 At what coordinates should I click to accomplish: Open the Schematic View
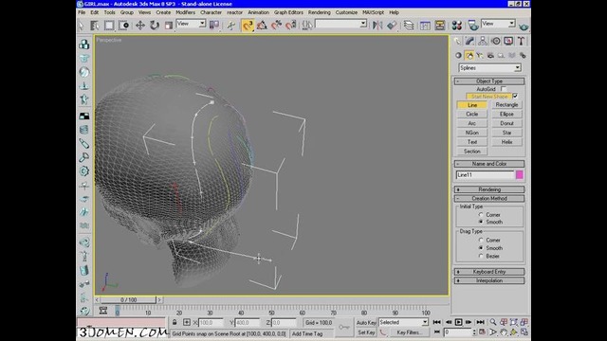440,26
